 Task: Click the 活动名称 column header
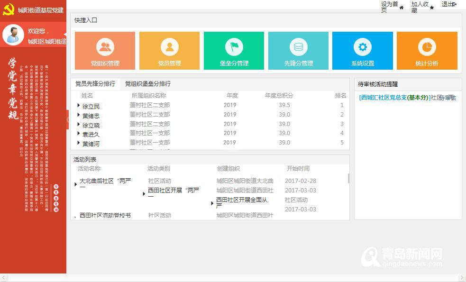(89, 168)
